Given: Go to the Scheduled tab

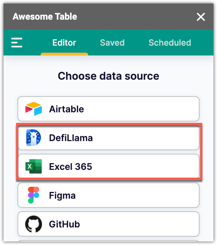Looking at the screenshot, I should [170, 43].
